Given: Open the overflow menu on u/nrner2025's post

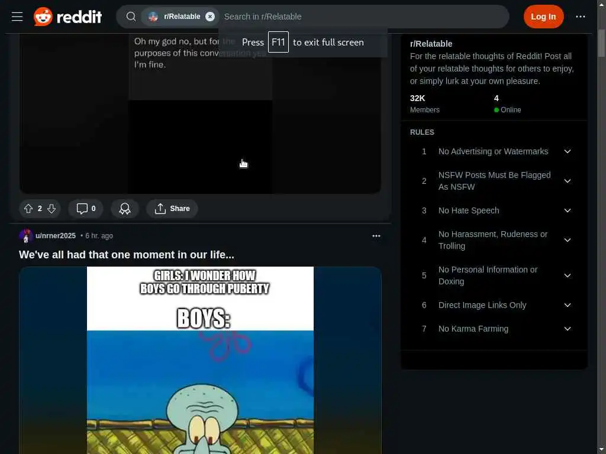Looking at the screenshot, I should click(376, 236).
